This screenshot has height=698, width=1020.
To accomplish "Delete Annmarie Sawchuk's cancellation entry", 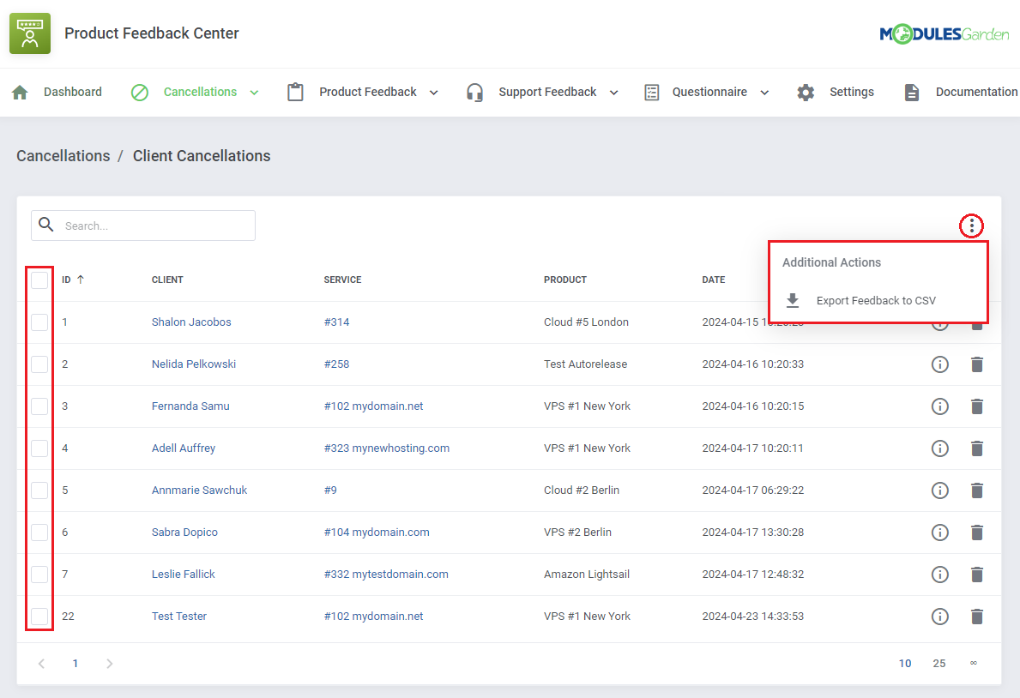I will tap(976, 490).
